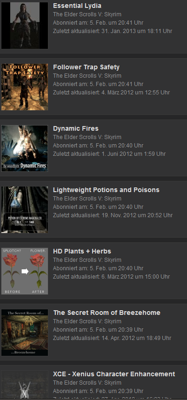Screen dimensions: 187x400
Task: Open the Dynamic Fires title link
Action: [x=76, y=128]
